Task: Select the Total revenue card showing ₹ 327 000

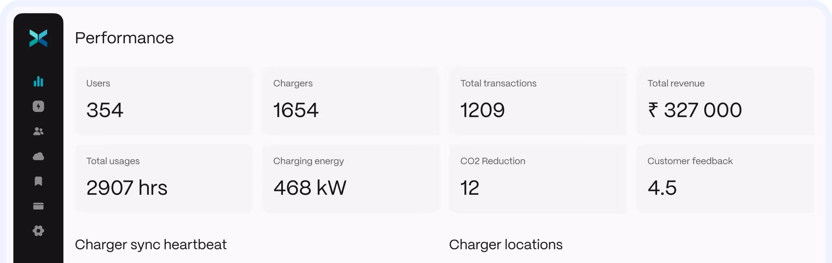Action: tap(725, 100)
